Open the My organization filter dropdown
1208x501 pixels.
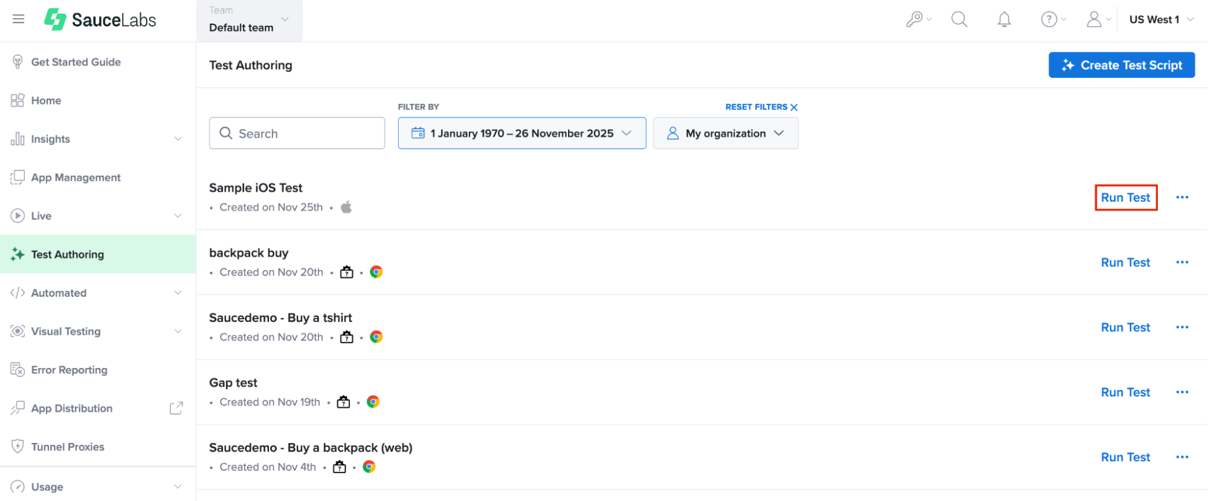(725, 133)
